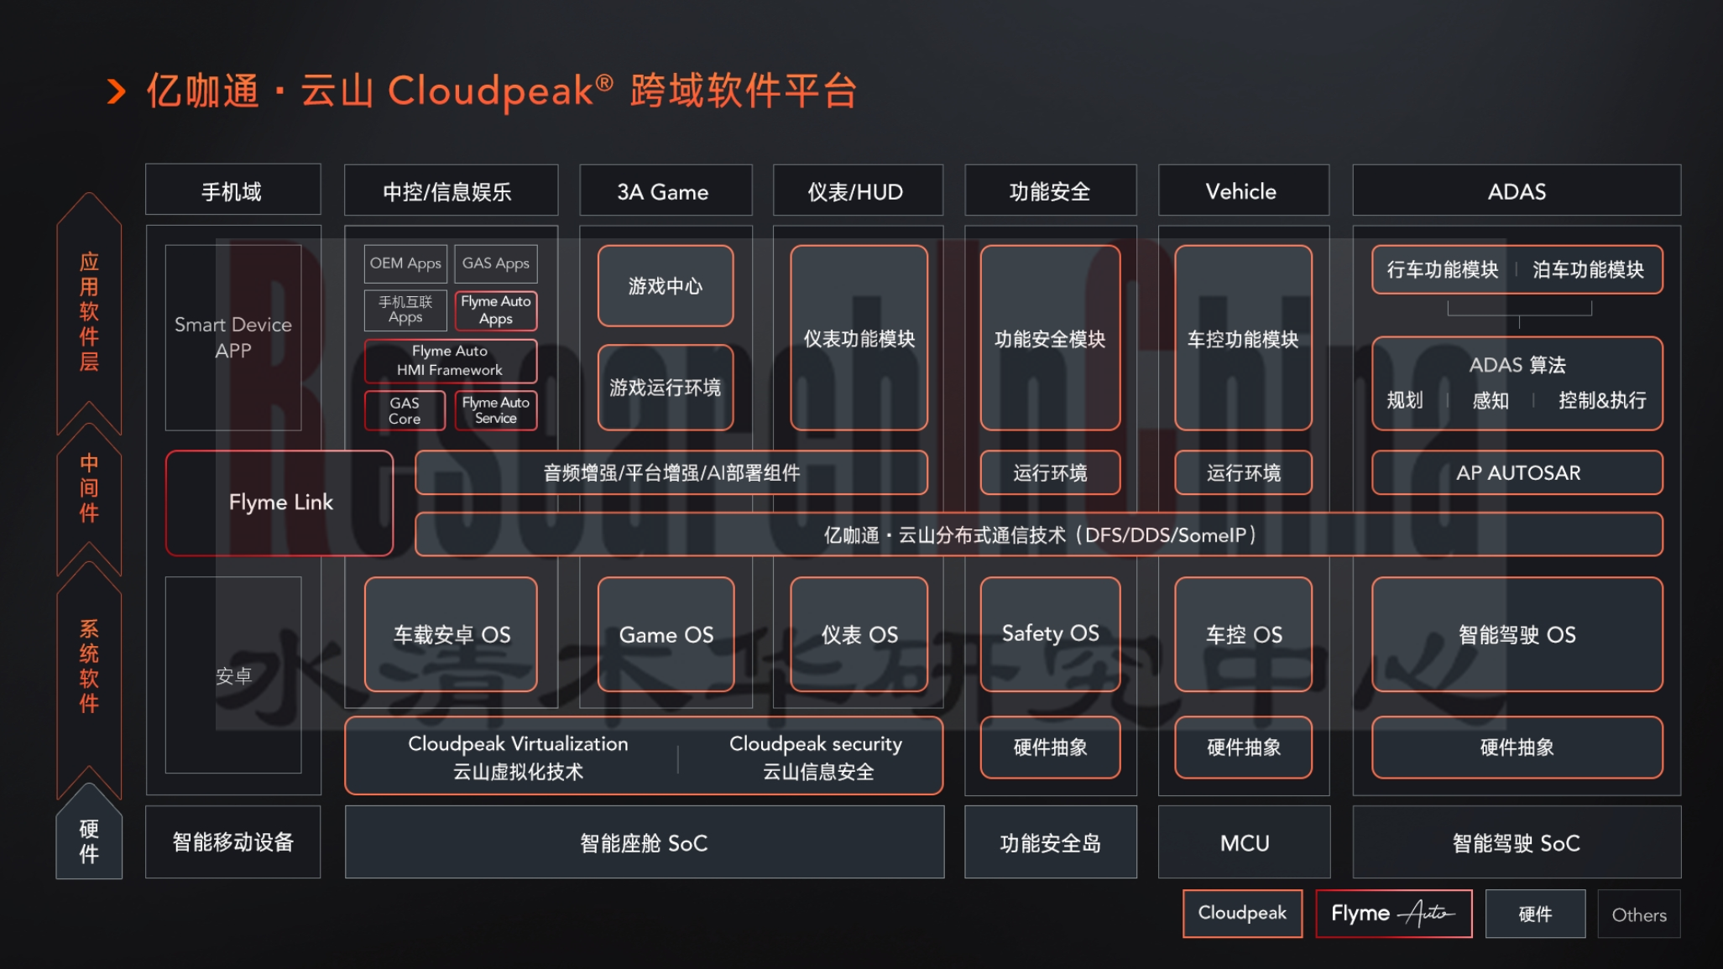Screen dimensions: 1723x969
Task: Click the 3A Game column header
Action: pos(666,190)
